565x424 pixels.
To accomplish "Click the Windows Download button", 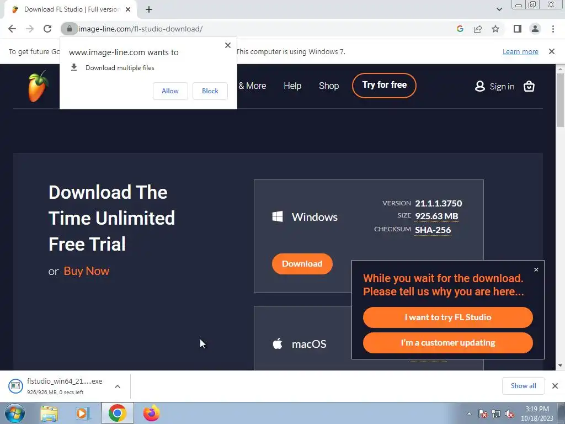I will (302, 263).
